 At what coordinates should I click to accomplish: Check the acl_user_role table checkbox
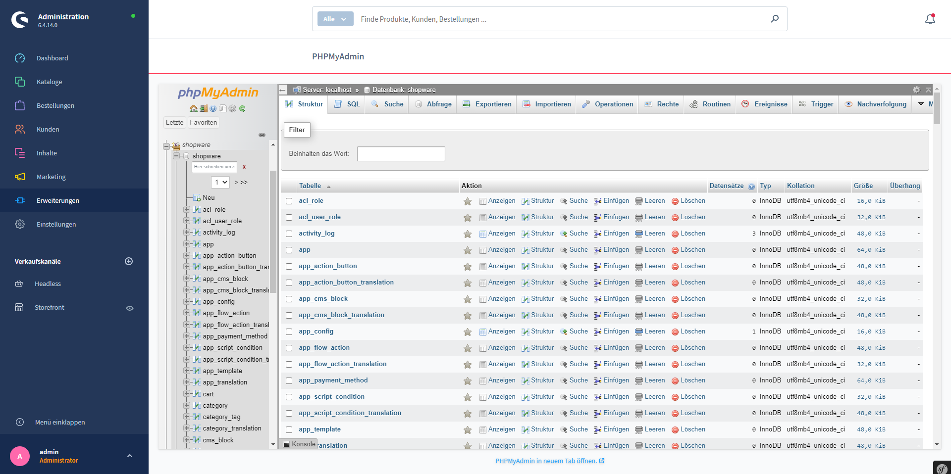tap(289, 217)
